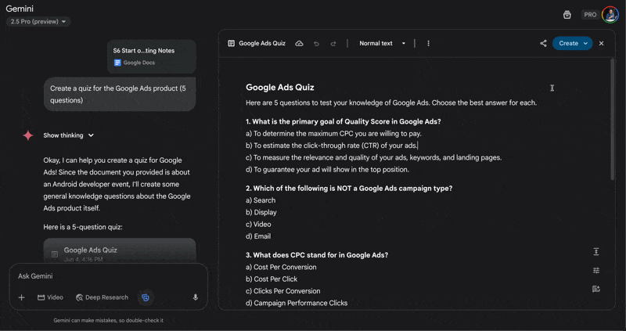The height and width of the screenshot is (331, 626).
Task: Select the Video option in prompt bar
Action: click(x=50, y=297)
